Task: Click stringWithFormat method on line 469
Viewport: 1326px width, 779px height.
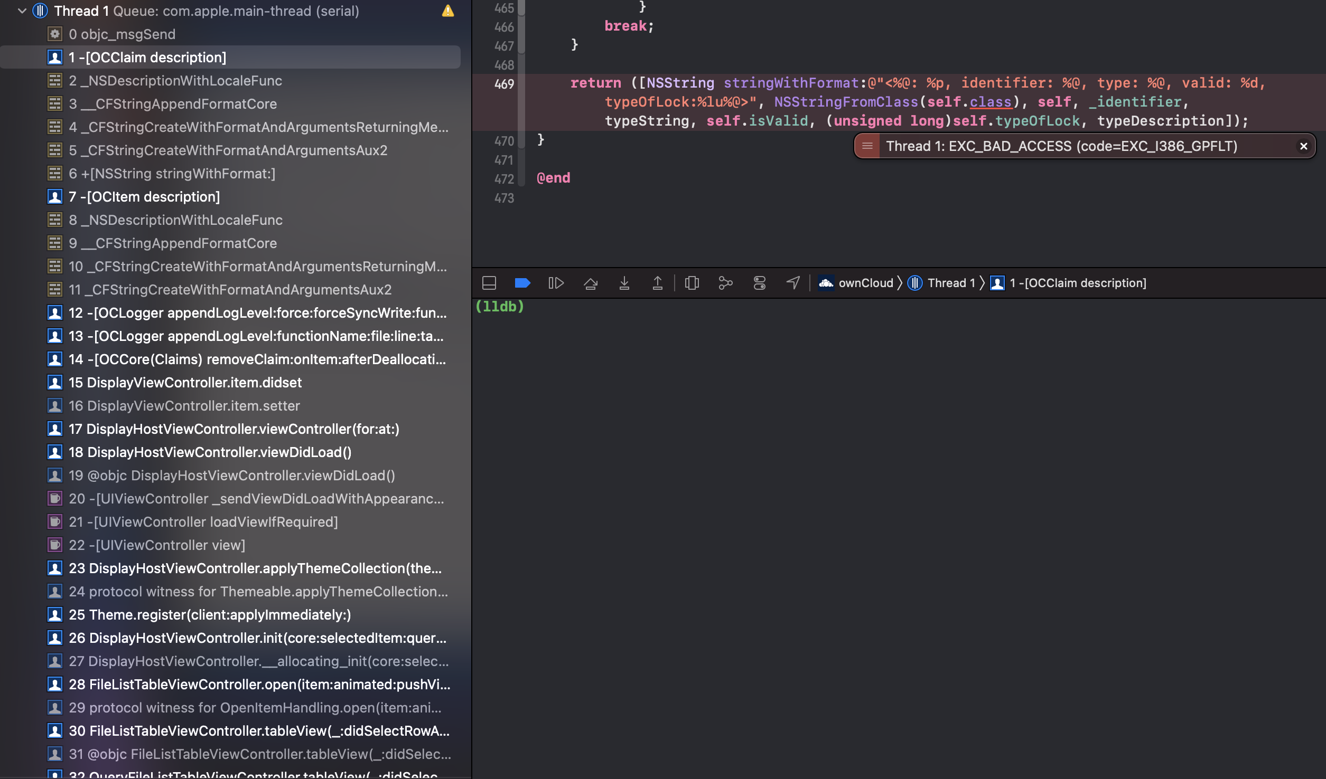Action: pyautogui.click(x=791, y=83)
